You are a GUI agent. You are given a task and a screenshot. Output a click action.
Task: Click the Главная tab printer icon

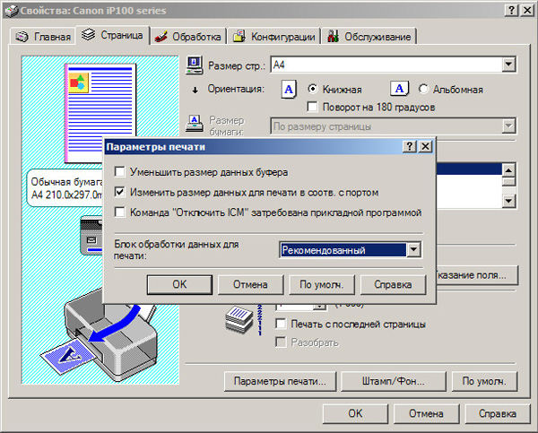[x=22, y=37]
